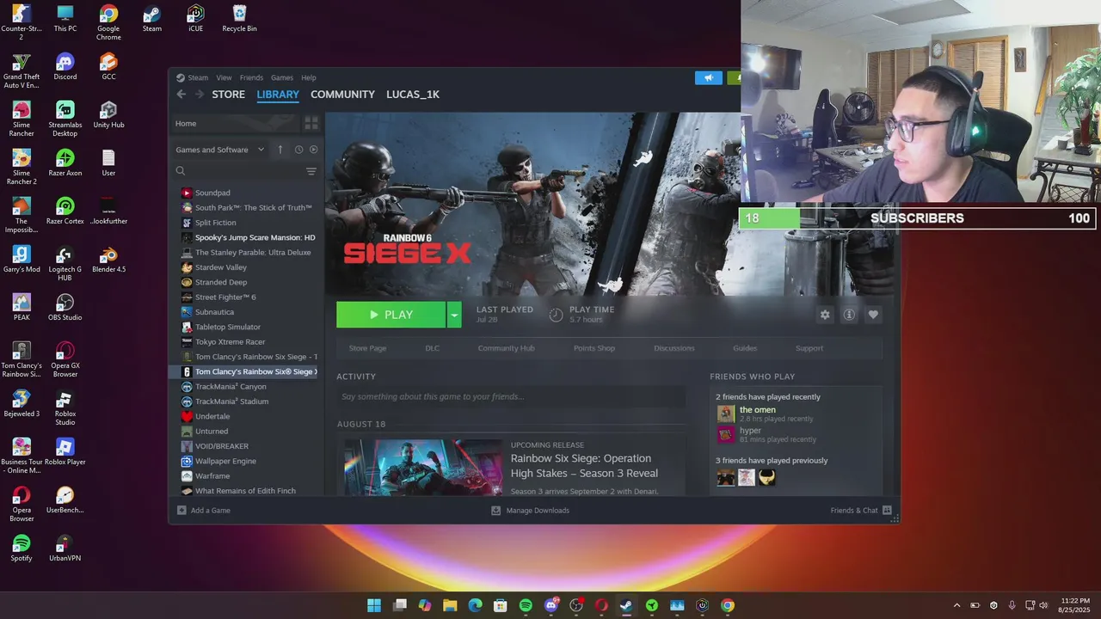
Task: Open Discord from the taskbar
Action: pos(551,605)
